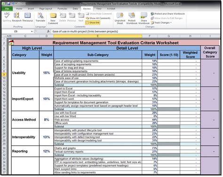
Task: Click Share Workbook
Action: 144,18
